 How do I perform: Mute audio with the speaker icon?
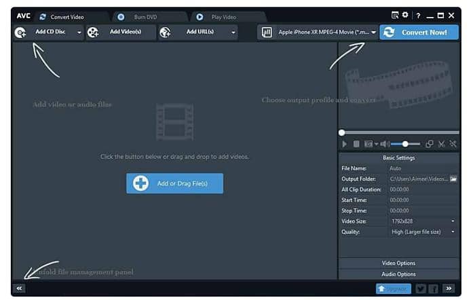[385, 144]
